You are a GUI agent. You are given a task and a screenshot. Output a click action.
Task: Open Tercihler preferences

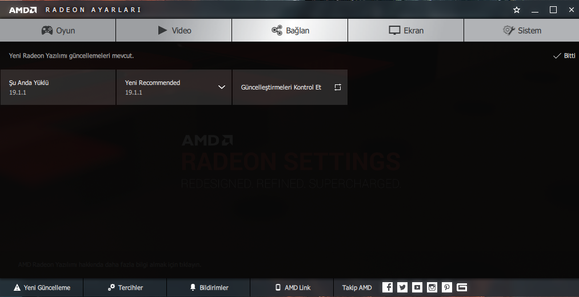point(125,287)
